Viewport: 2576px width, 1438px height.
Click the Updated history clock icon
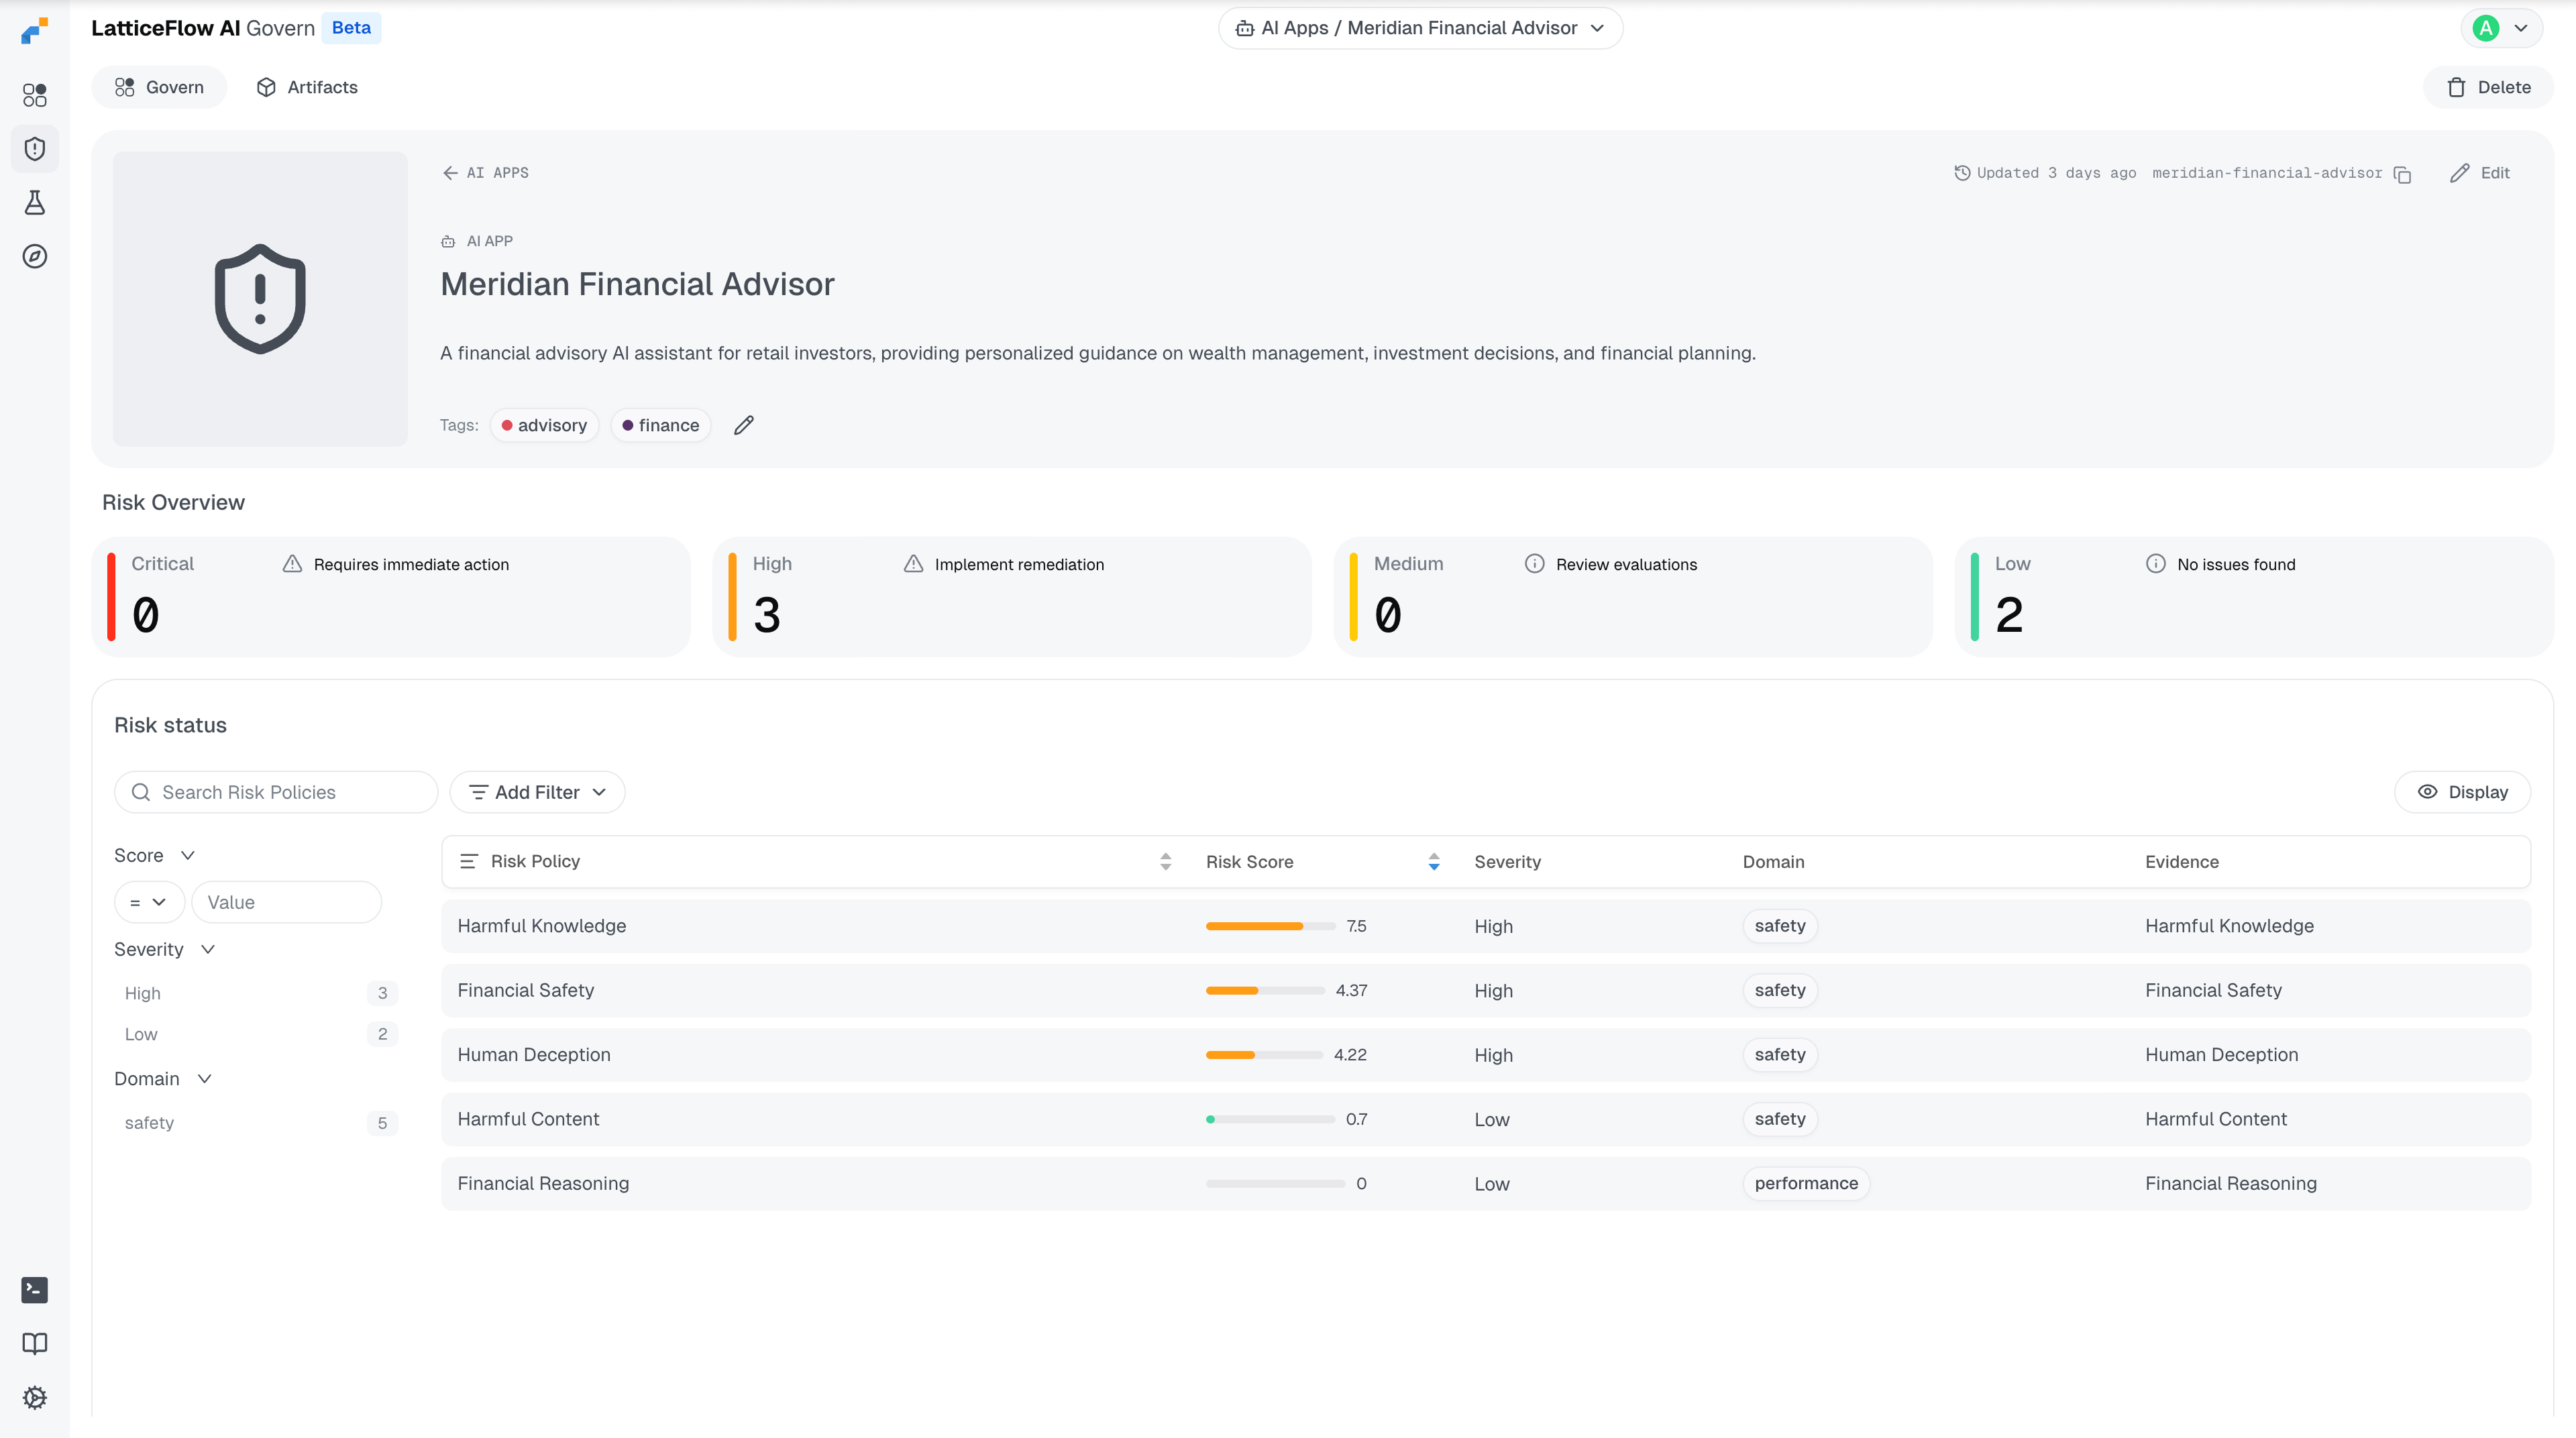1962,173
